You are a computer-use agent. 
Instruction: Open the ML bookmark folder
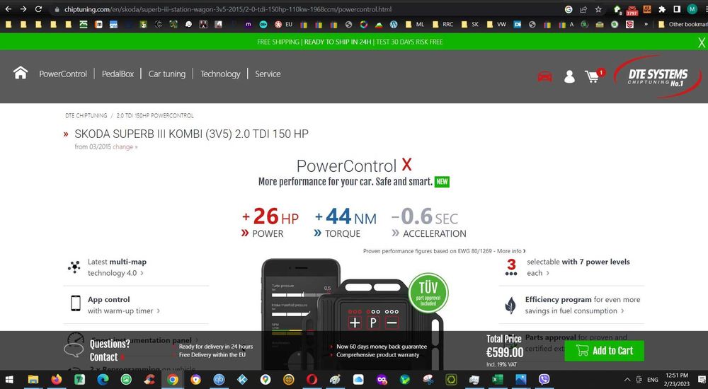[x=415, y=24]
